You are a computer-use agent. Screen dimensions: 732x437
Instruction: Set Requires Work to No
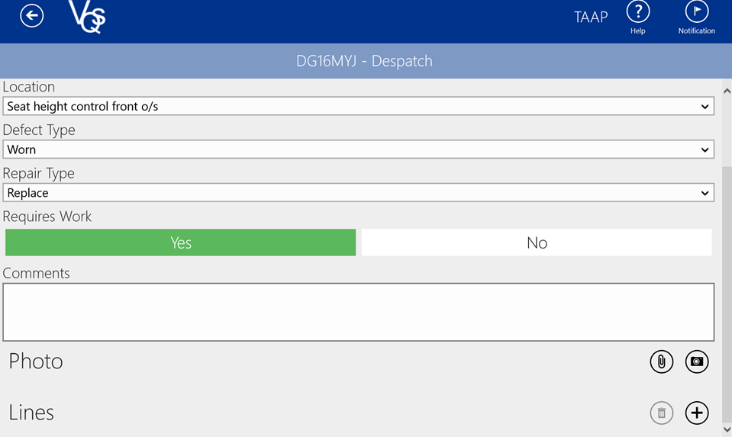pos(537,243)
